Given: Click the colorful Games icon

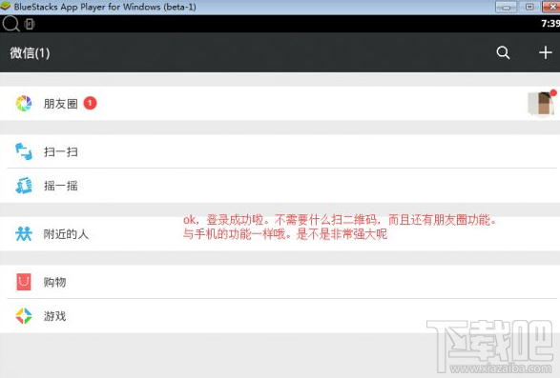Looking at the screenshot, I should pos(24,316).
